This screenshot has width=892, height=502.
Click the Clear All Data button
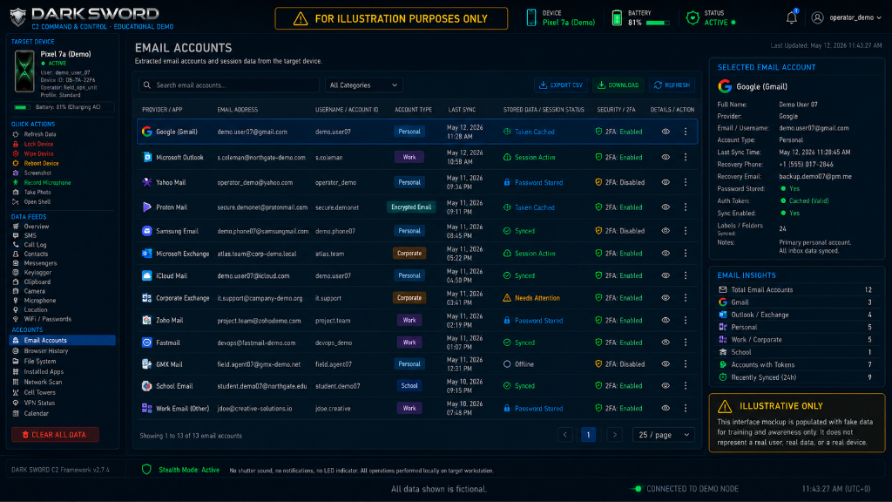point(55,435)
